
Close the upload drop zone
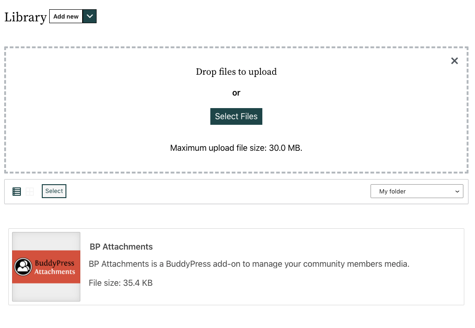point(455,61)
